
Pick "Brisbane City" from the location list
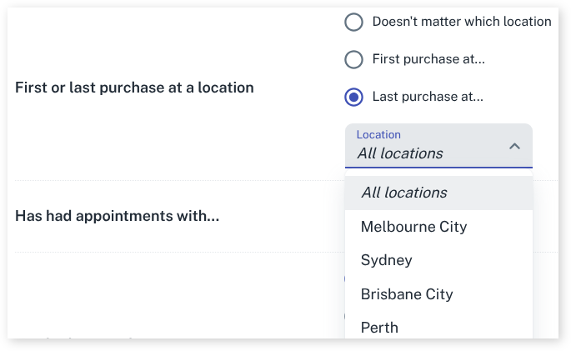[x=407, y=294]
